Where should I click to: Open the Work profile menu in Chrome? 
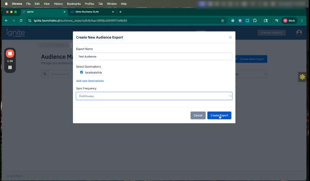tap(290, 20)
